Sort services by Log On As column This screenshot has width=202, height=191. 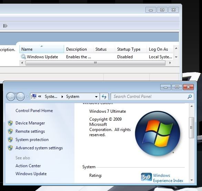tap(160, 49)
